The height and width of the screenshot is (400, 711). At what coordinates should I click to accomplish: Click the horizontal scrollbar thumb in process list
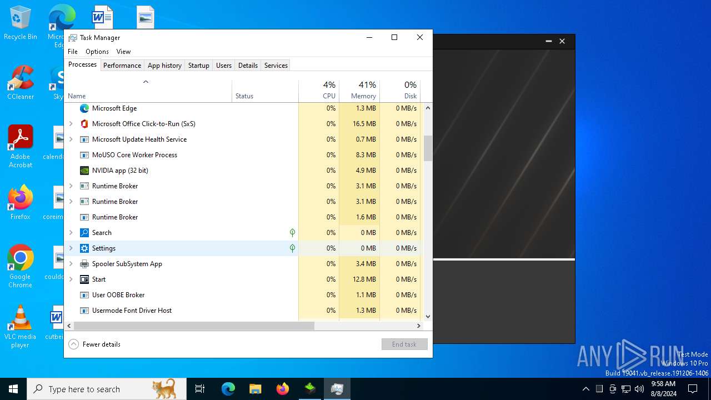point(194,326)
